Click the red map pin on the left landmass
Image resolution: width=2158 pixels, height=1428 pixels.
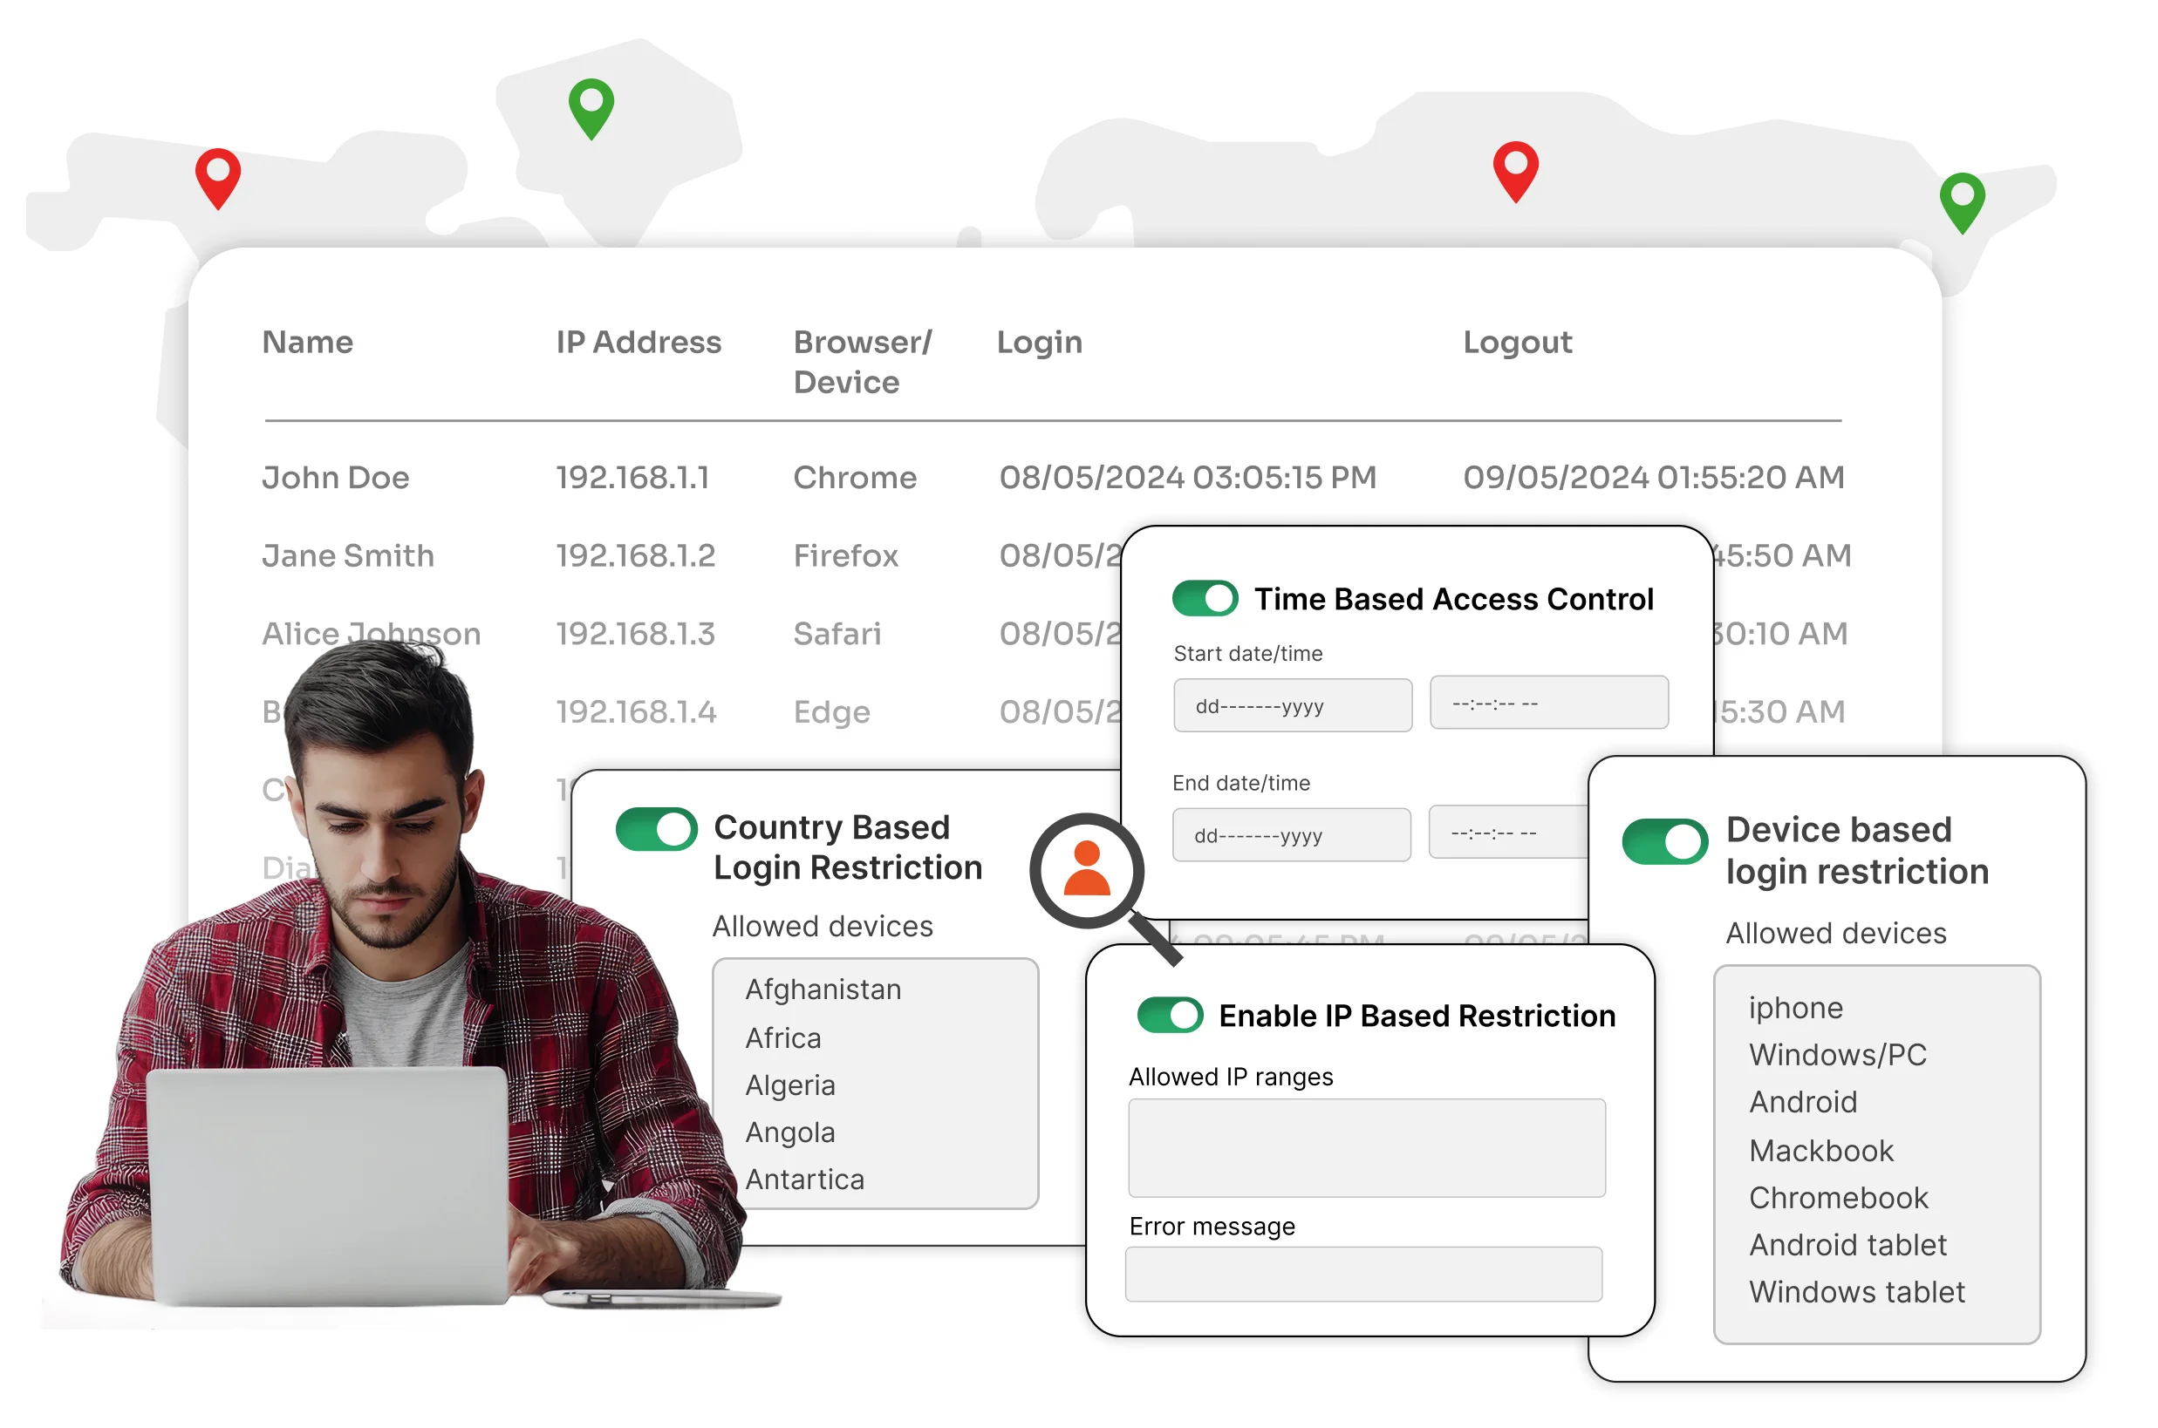tap(218, 179)
